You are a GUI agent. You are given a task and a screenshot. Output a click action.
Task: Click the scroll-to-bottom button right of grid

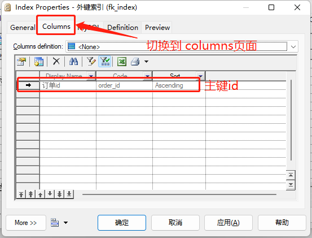[x=291, y=185]
